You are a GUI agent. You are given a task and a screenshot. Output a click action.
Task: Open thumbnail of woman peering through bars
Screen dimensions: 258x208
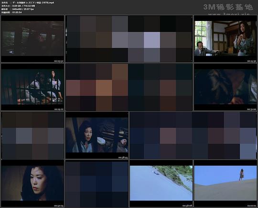tap(97, 135)
